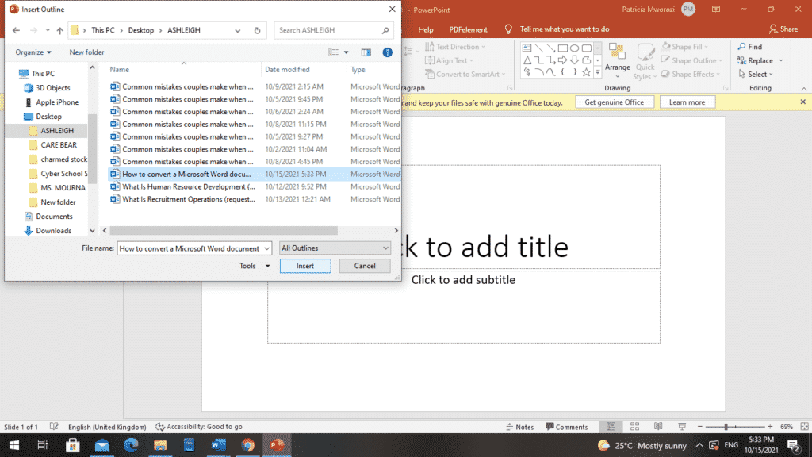Select CARE BEAR folder in tree
The height and width of the screenshot is (457, 812).
click(59, 145)
